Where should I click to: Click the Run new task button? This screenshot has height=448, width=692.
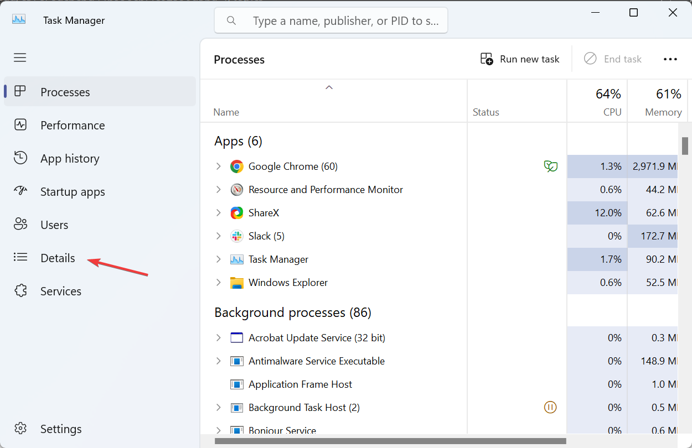[520, 59]
